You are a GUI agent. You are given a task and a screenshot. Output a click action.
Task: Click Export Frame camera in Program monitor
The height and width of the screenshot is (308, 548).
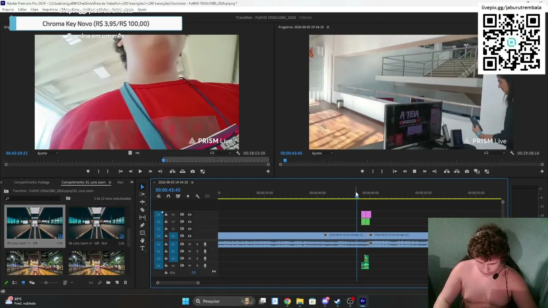pos(467,172)
